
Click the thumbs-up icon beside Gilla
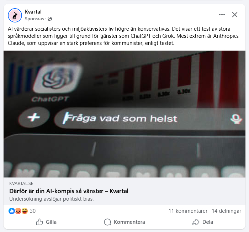(x=39, y=222)
